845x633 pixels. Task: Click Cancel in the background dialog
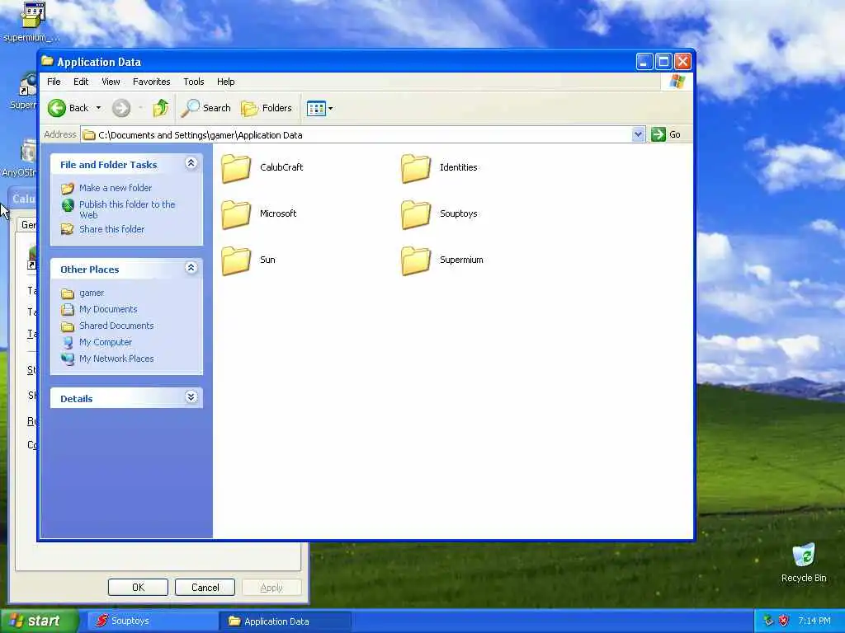(x=205, y=587)
